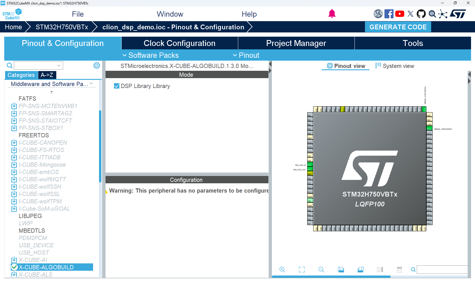The width and height of the screenshot is (475, 282).
Task: Open the GitHub link in the header
Action: [421, 14]
